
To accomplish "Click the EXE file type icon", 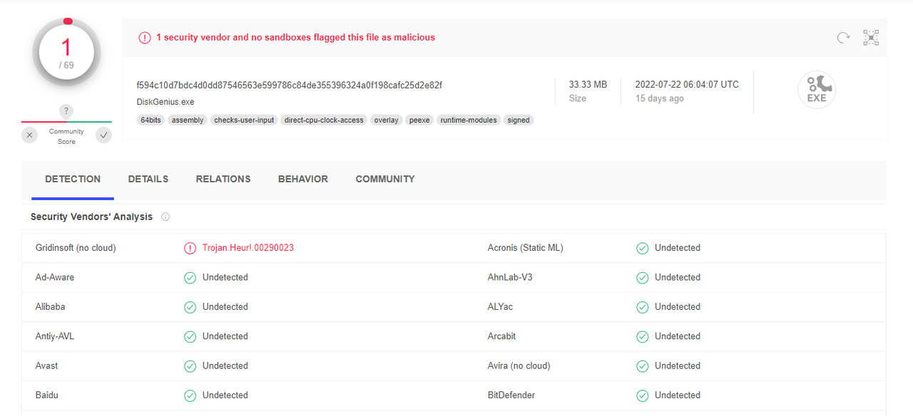I will pyautogui.click(x=817, y=90).
